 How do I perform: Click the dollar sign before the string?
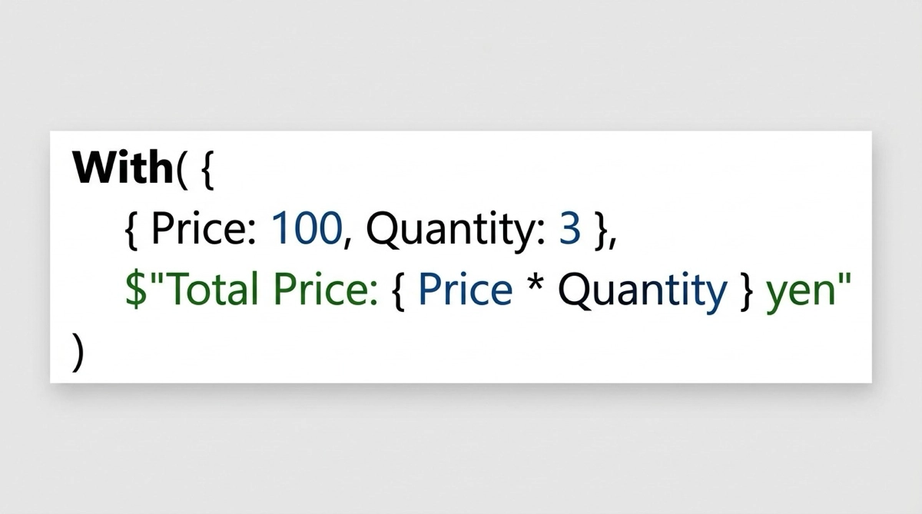pyautogui.click(x=132, y=290)
